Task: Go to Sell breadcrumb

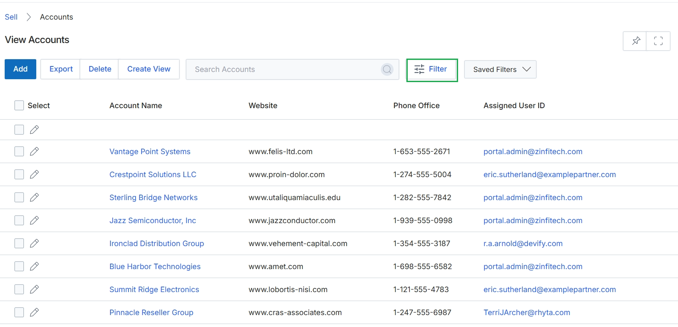Action: (x=11, y=17)
